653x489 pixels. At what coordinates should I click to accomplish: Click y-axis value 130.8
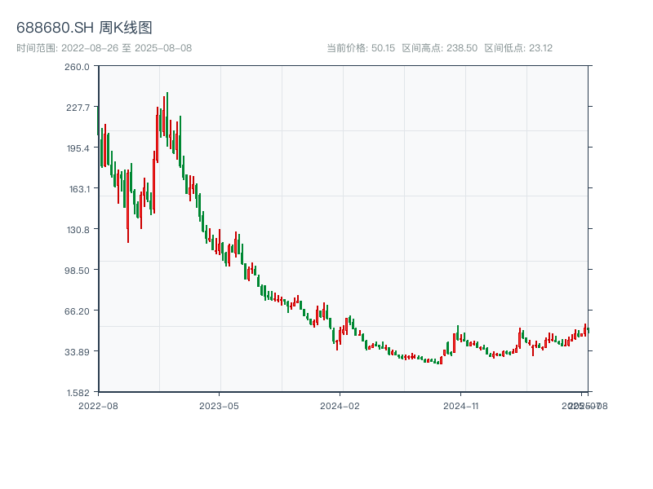(x=78, y=230)
